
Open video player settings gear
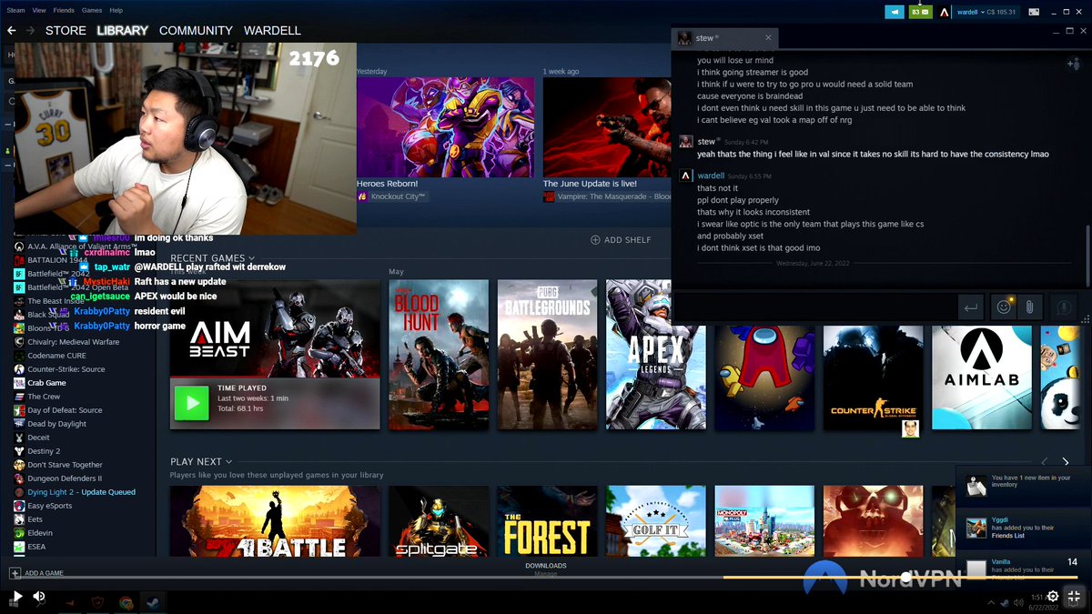1052,598
